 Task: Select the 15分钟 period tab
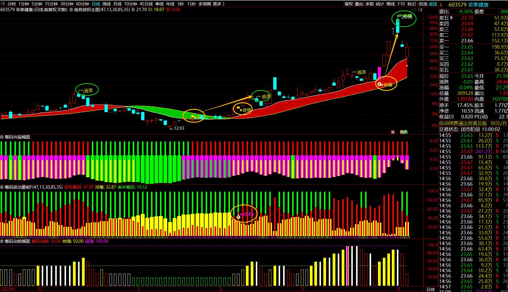tap(51, 4)
